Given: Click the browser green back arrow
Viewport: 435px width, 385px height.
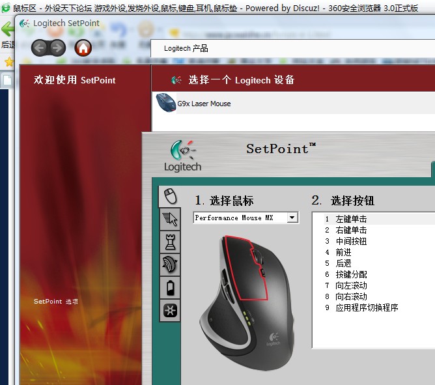Looking at the screenshot, I should click(8, 29).
